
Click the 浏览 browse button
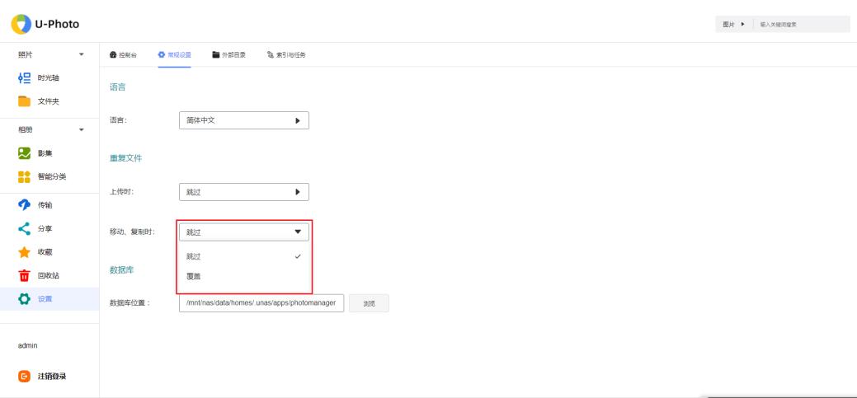pos(369,303)
